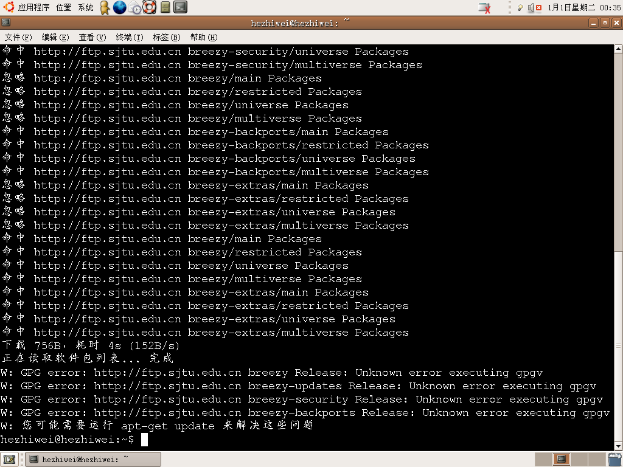Click GPG error line for 'breezy Release'
The height and width of the screenshot is (467, 623).
(x=271, y=373)
